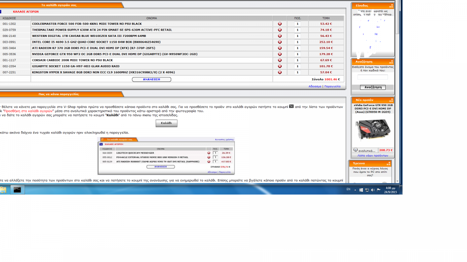Click the total Σύνολο 1001.46 €

(x=326, y=79)
